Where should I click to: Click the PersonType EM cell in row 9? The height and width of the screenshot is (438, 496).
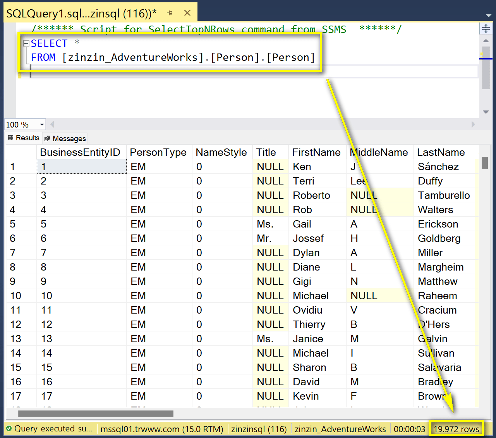click(x=159, y=281)
